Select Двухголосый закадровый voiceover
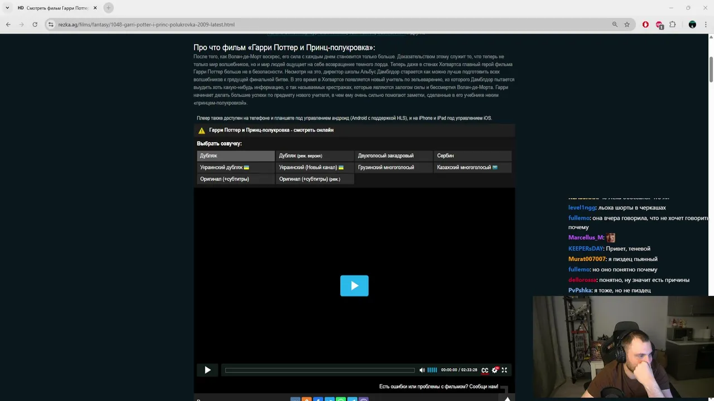Image resolution: width=714 pixels, height=401 pixels. point(393,155)
